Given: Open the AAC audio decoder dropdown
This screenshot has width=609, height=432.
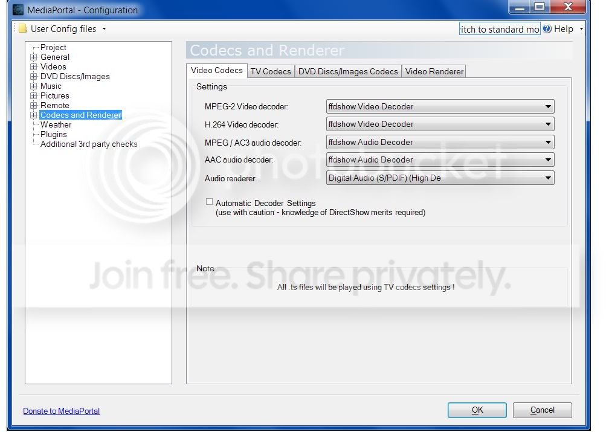Looking at the screenshot, I should [440, 160].
